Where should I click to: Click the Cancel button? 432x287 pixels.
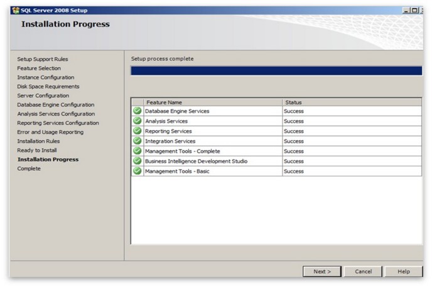[x=363, y=271]
